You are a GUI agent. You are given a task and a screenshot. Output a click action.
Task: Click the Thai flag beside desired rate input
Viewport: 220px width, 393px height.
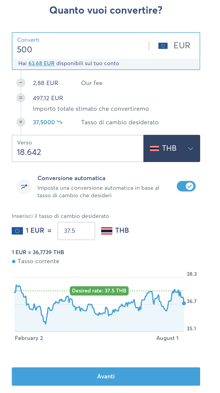pos(107,231)
